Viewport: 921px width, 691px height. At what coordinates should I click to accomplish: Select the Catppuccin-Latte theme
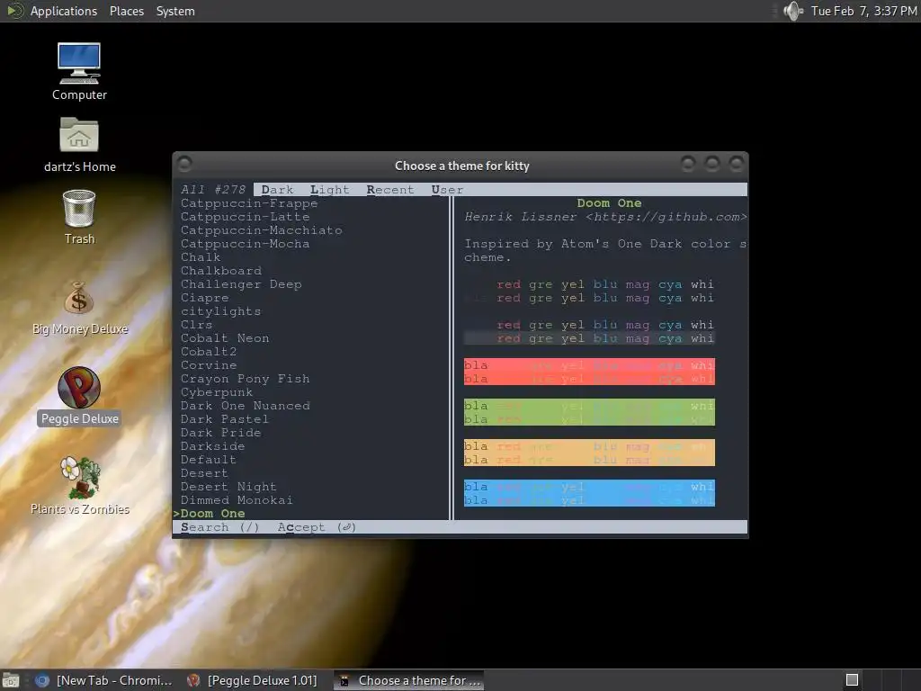click(x=245, y=217)
